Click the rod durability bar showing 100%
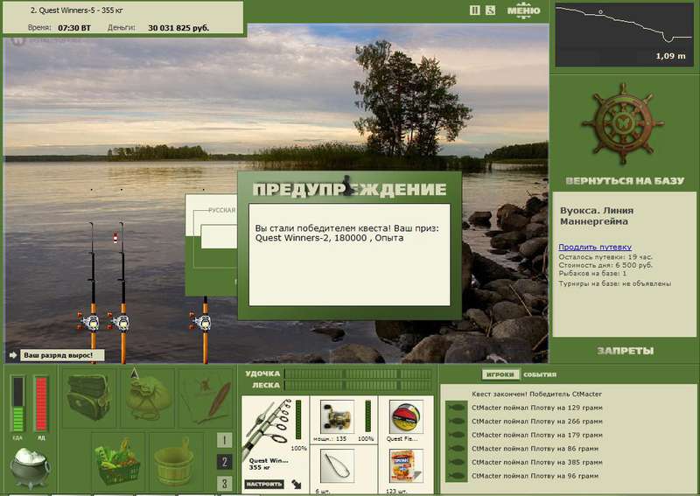This screenshot has height=496, width=700. pyautogui.click(x=298, y=420)
